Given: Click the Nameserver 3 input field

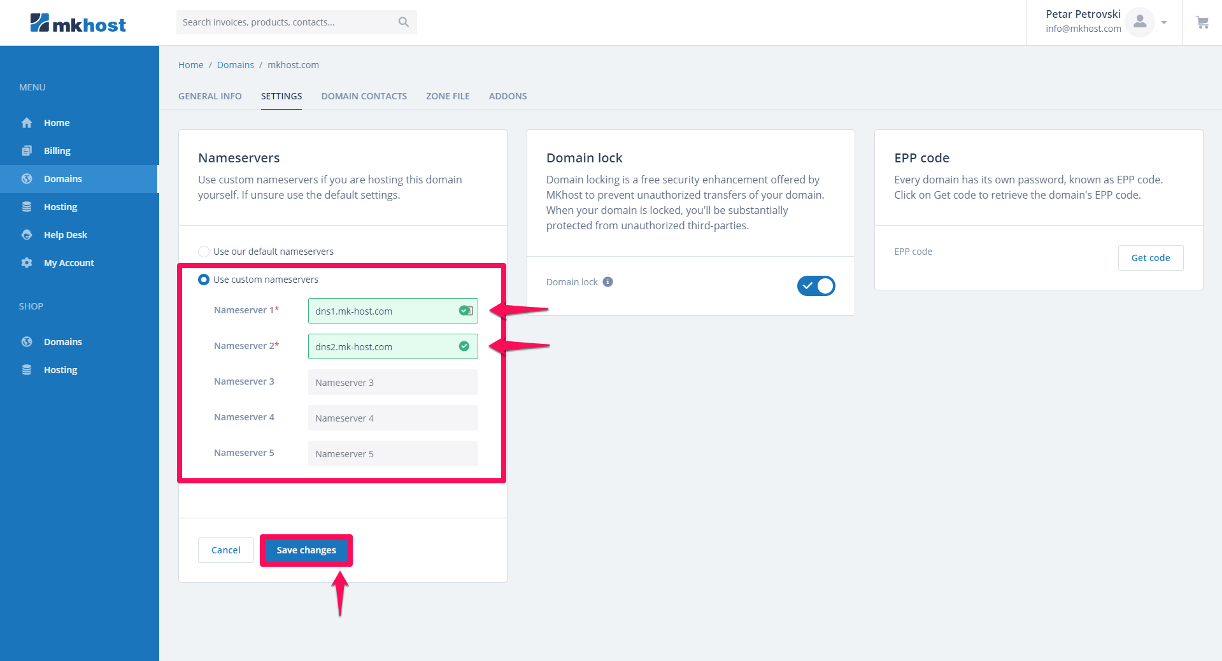Looking at the screenshot, I should click(393, 383).
